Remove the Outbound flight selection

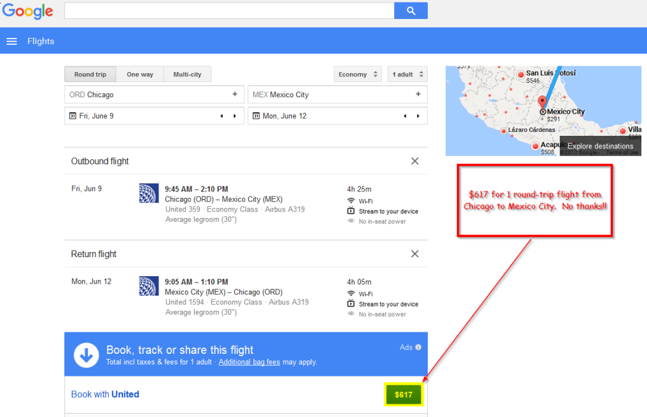tap(414, 161)
